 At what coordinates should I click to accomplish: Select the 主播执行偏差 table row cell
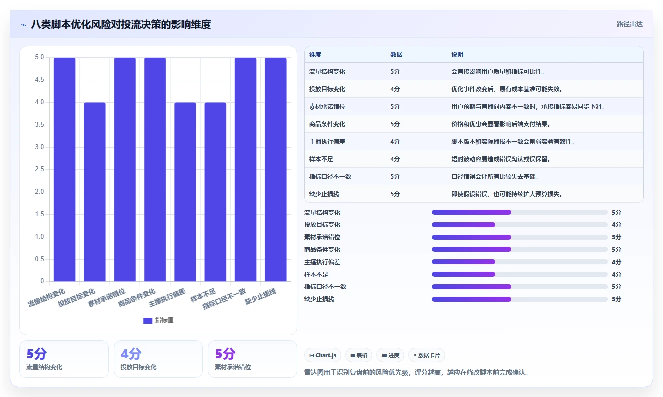327,142
